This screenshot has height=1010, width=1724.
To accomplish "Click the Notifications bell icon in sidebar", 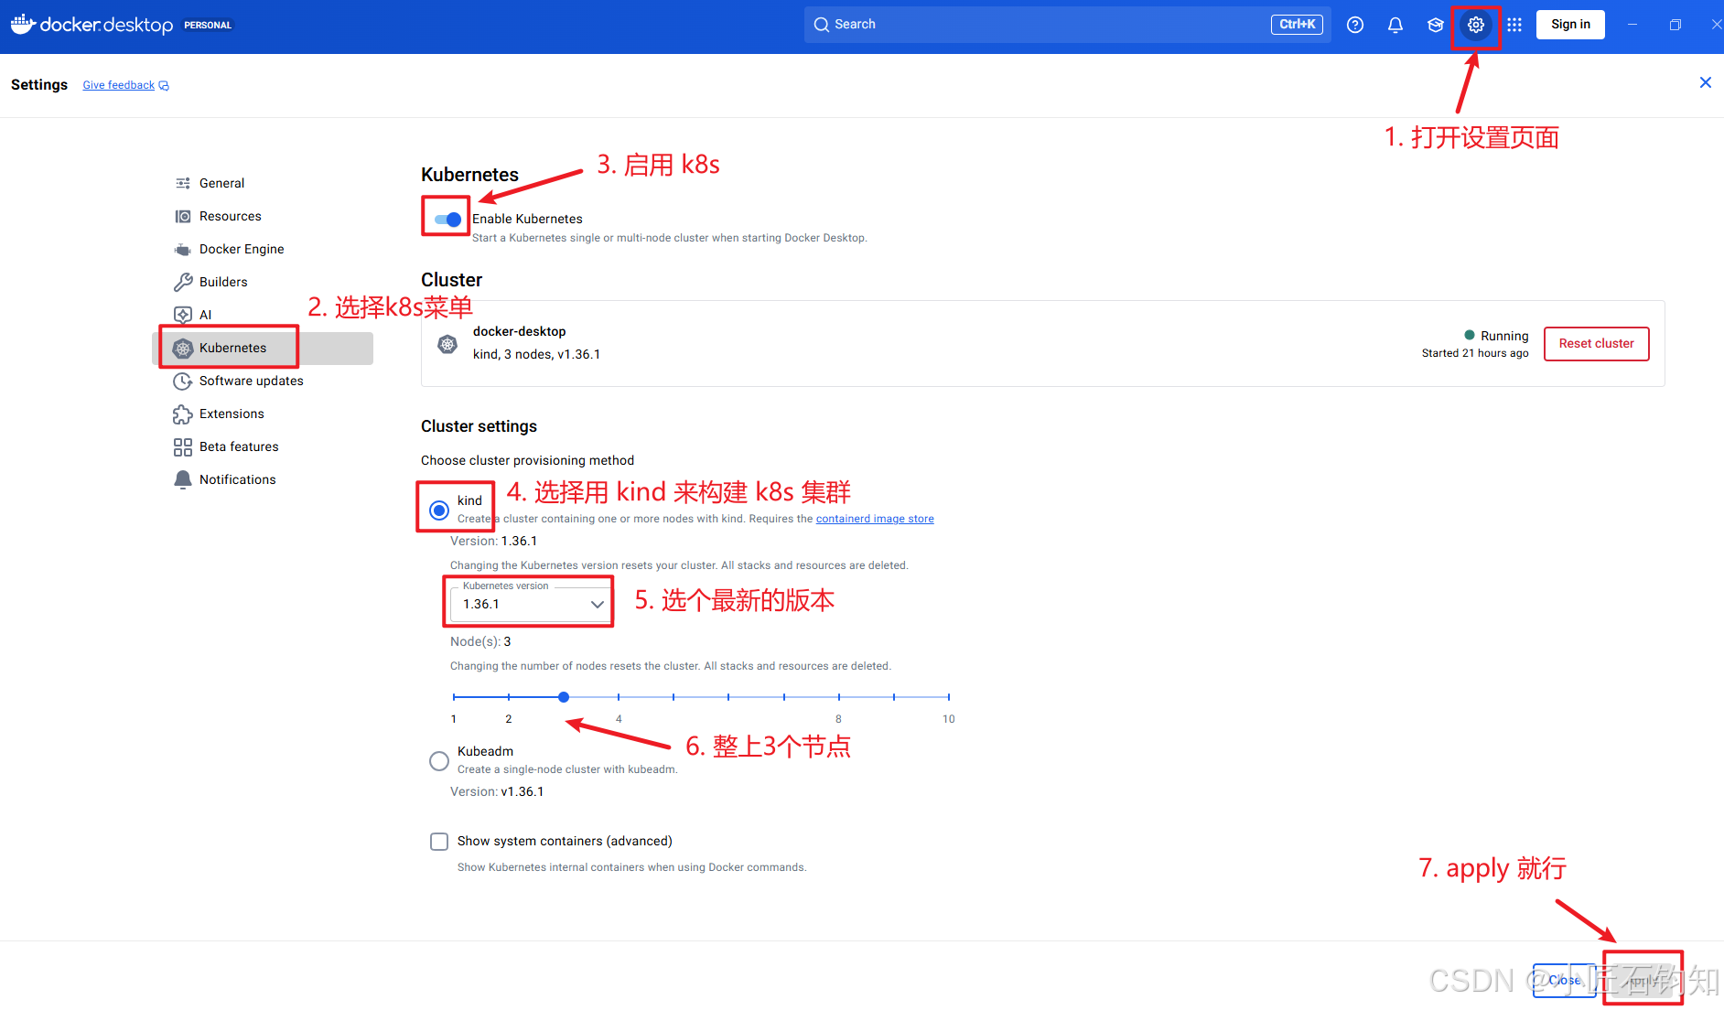I will click(x=183, y=479).
